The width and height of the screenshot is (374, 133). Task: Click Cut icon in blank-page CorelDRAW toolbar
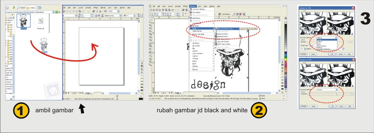(74, 11)
